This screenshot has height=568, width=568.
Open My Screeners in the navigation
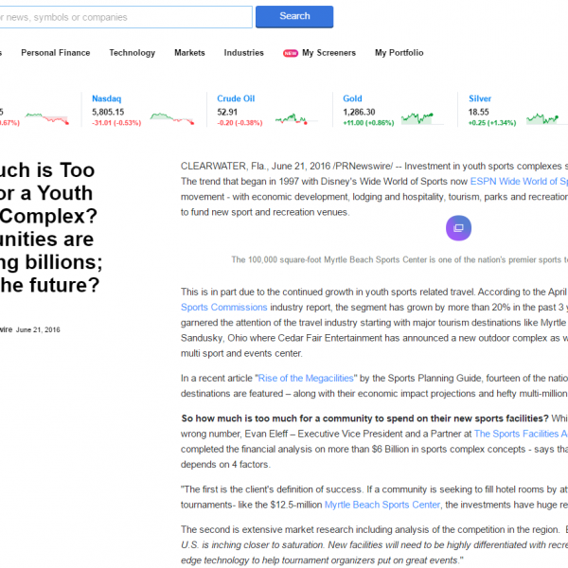(x=328, y=53)
